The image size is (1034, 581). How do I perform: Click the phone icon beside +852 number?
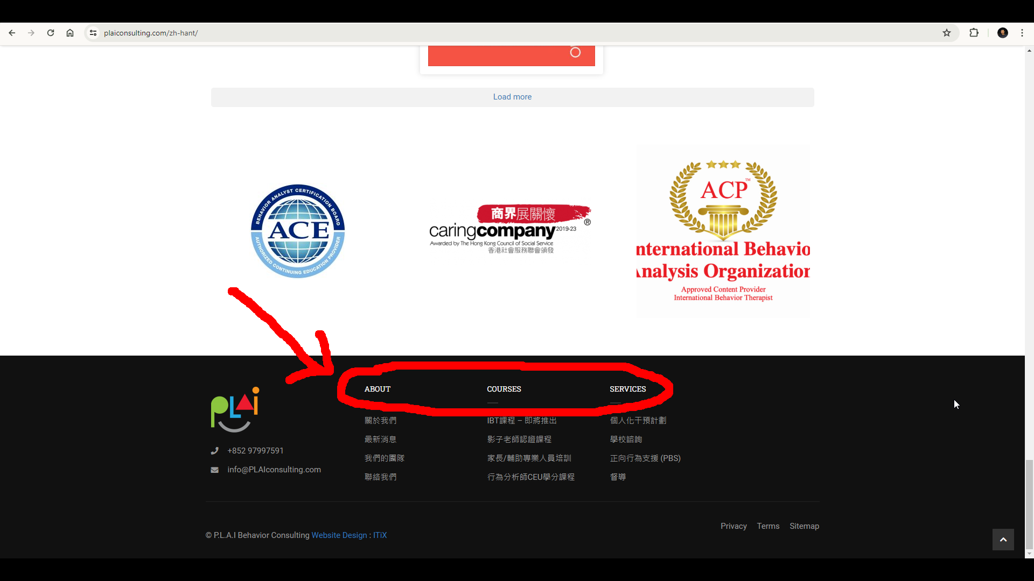tap(214, 451)
